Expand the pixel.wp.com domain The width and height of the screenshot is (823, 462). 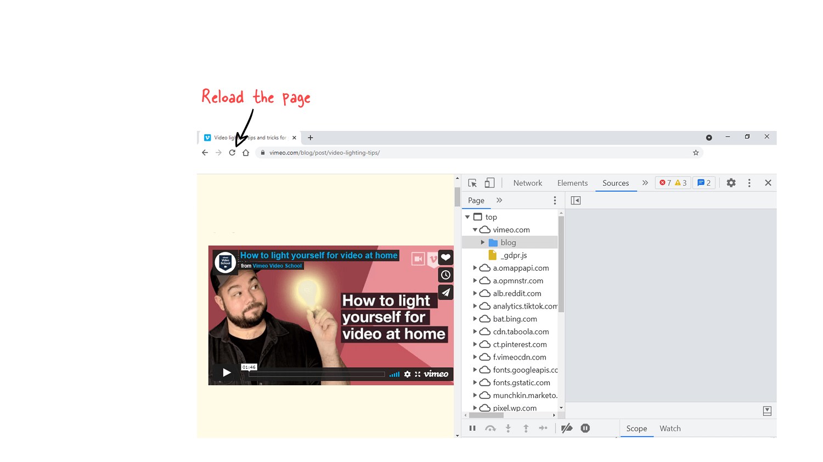coord(475,408)
